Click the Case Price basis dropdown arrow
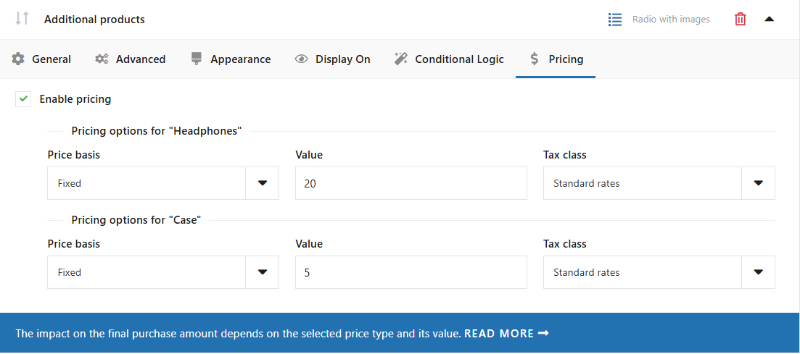Image resolution: width=800 pixels, height=354 pixels. coord(263,272)
